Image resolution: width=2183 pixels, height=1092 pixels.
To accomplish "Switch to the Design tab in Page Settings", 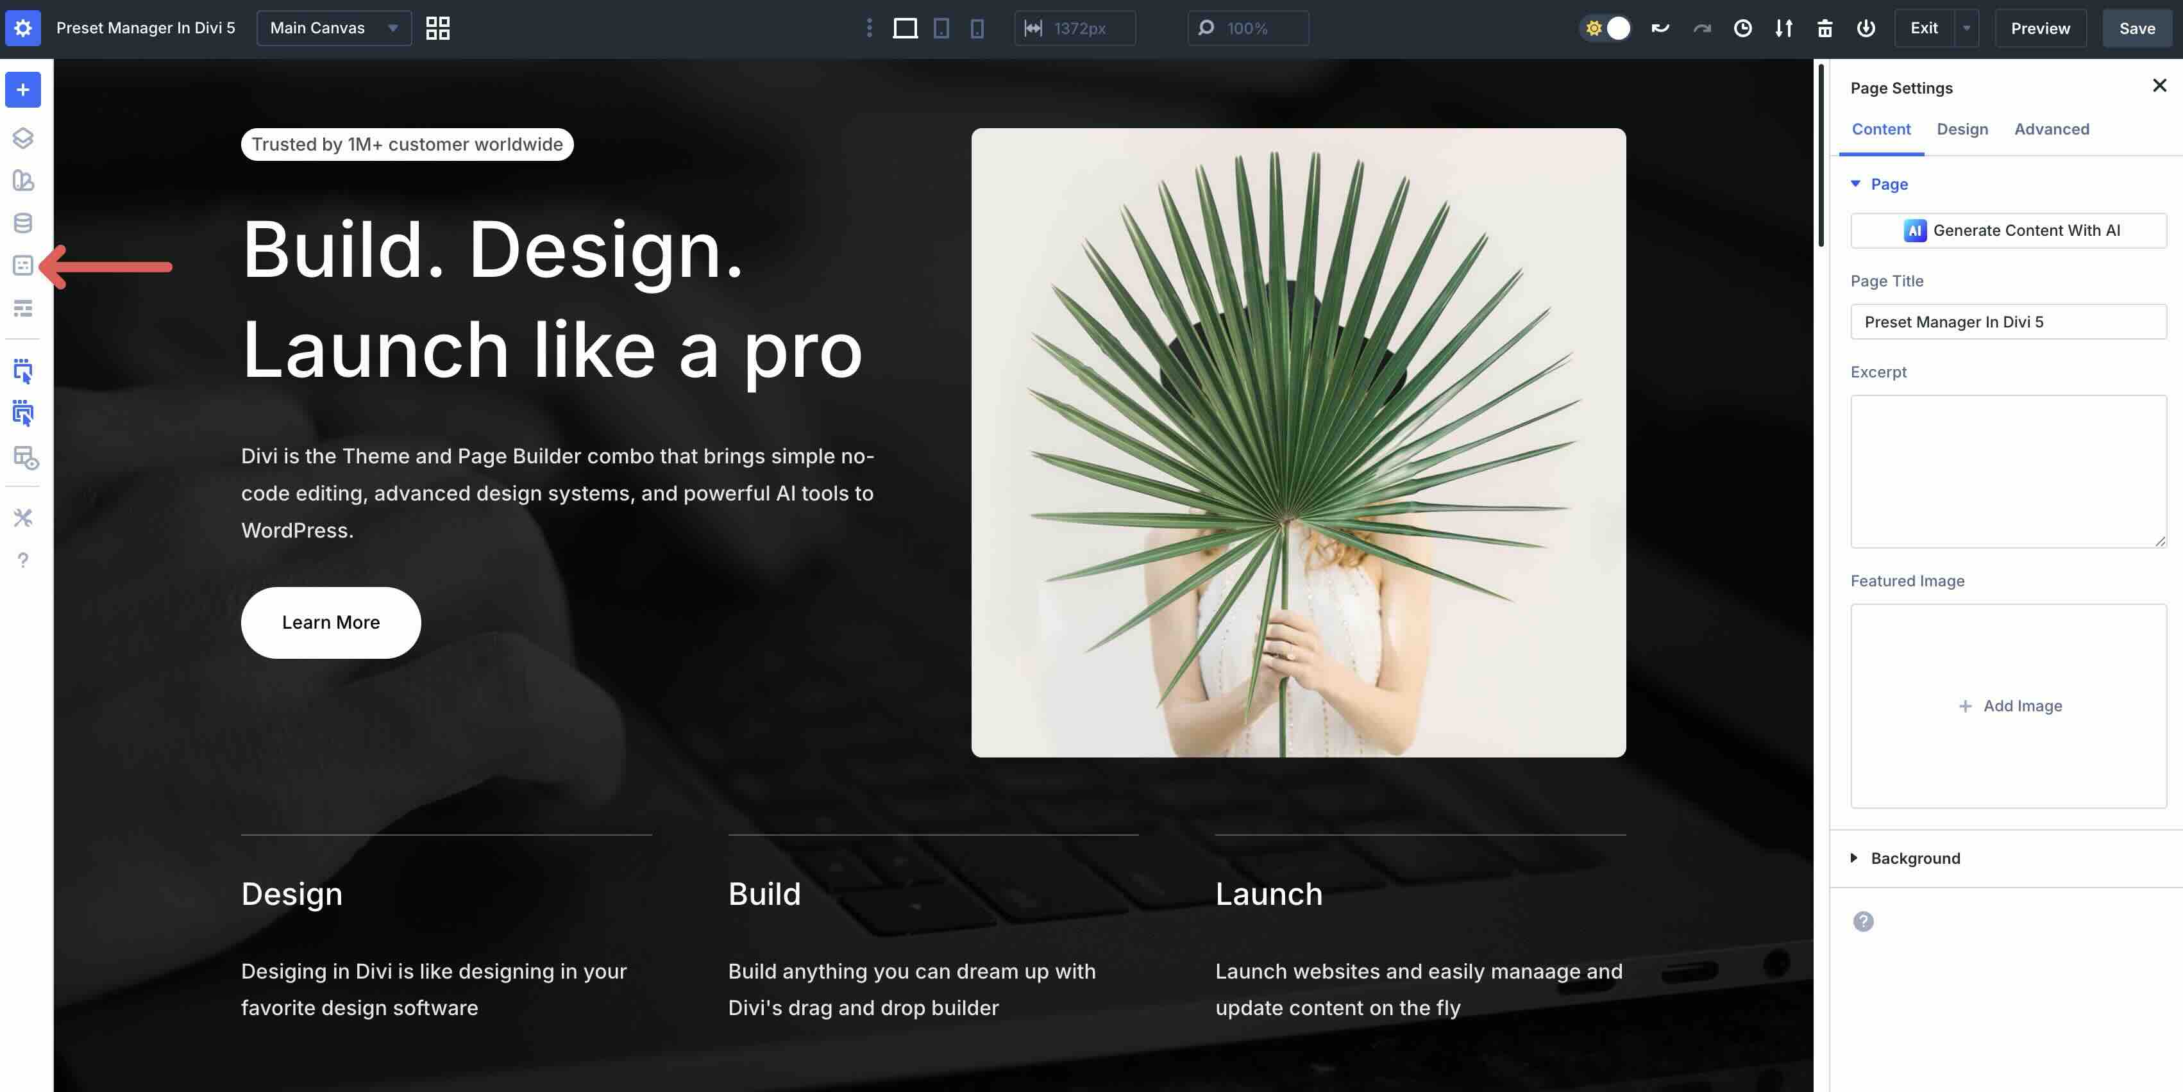I will (x=1962, y=129).
